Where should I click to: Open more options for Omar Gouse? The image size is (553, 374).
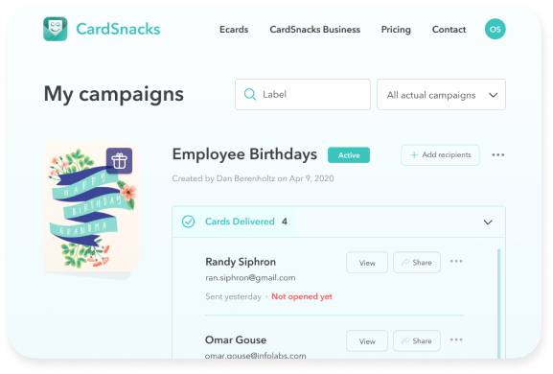(456, 339)
